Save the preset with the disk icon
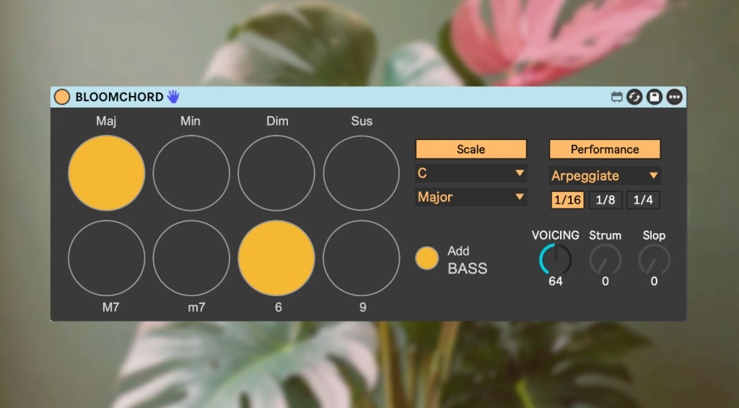Screen dimensions: 739x408 pyautogui.click(x=654, y=97)
